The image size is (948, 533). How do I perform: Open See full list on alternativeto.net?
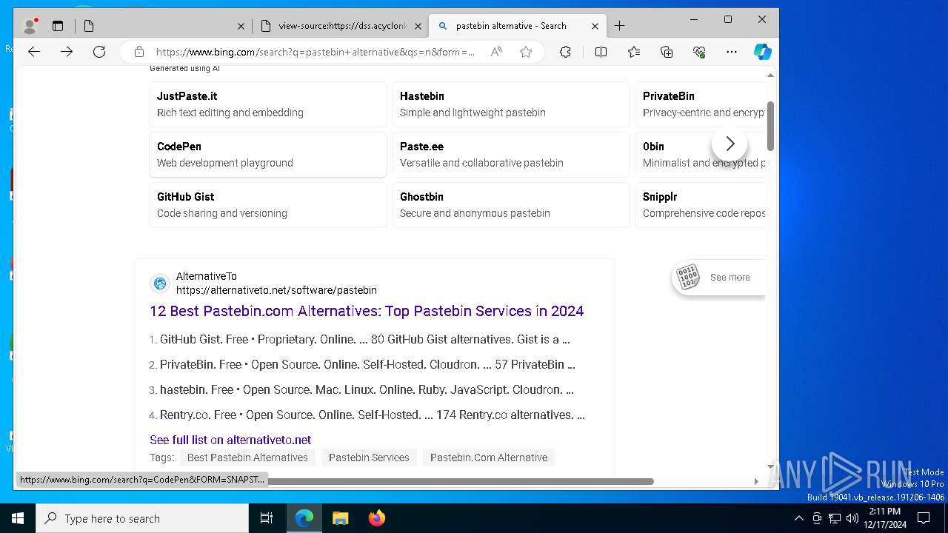pos(230,440)
